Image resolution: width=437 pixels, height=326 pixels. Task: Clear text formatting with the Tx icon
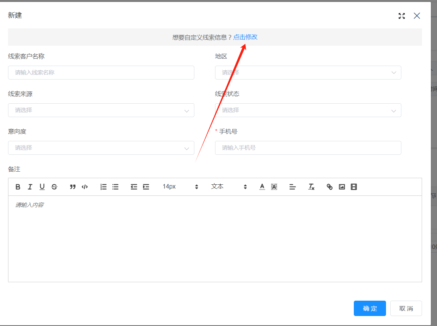[311, 187]
